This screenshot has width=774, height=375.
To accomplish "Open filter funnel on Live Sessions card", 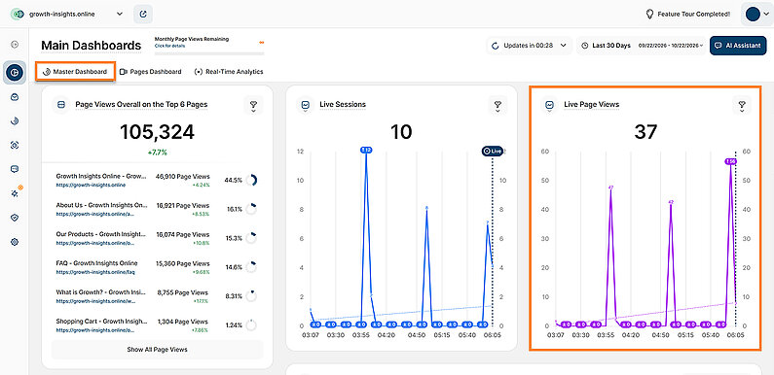I will (498, 106).
